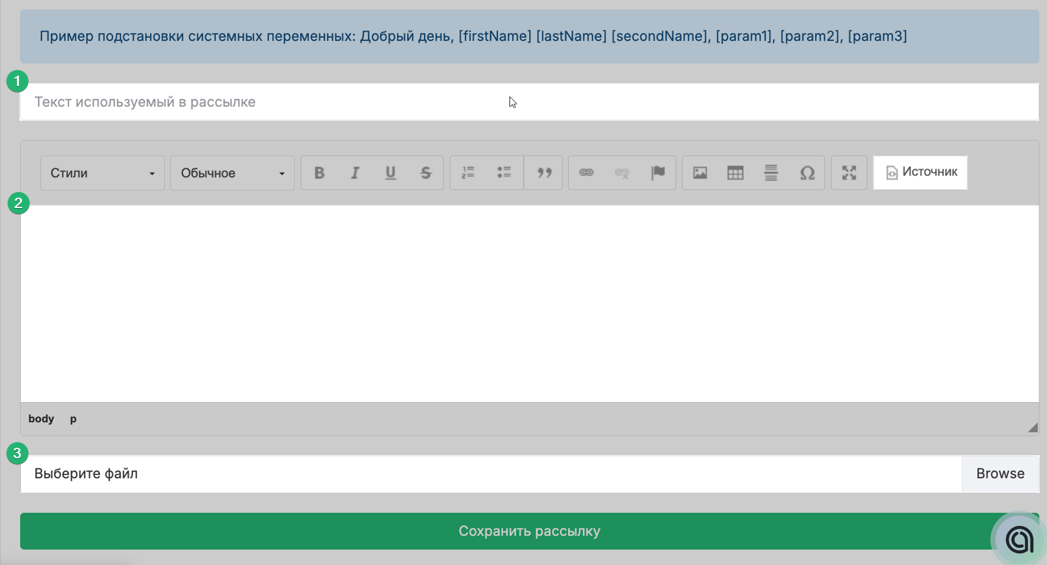
Task: Insert a block quote
Action: click(544, 173)
